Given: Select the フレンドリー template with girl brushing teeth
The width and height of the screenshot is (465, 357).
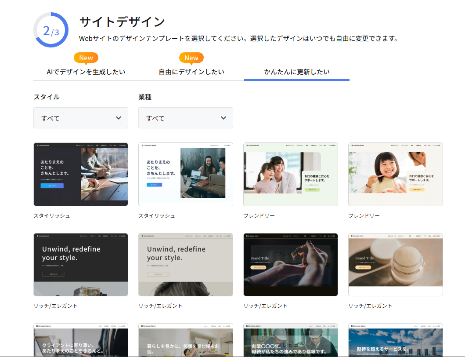Looking at the screenshot, I should tap(395, 174).
